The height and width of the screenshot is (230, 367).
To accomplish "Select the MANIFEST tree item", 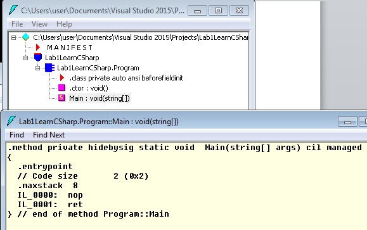I will pos(70,48).
